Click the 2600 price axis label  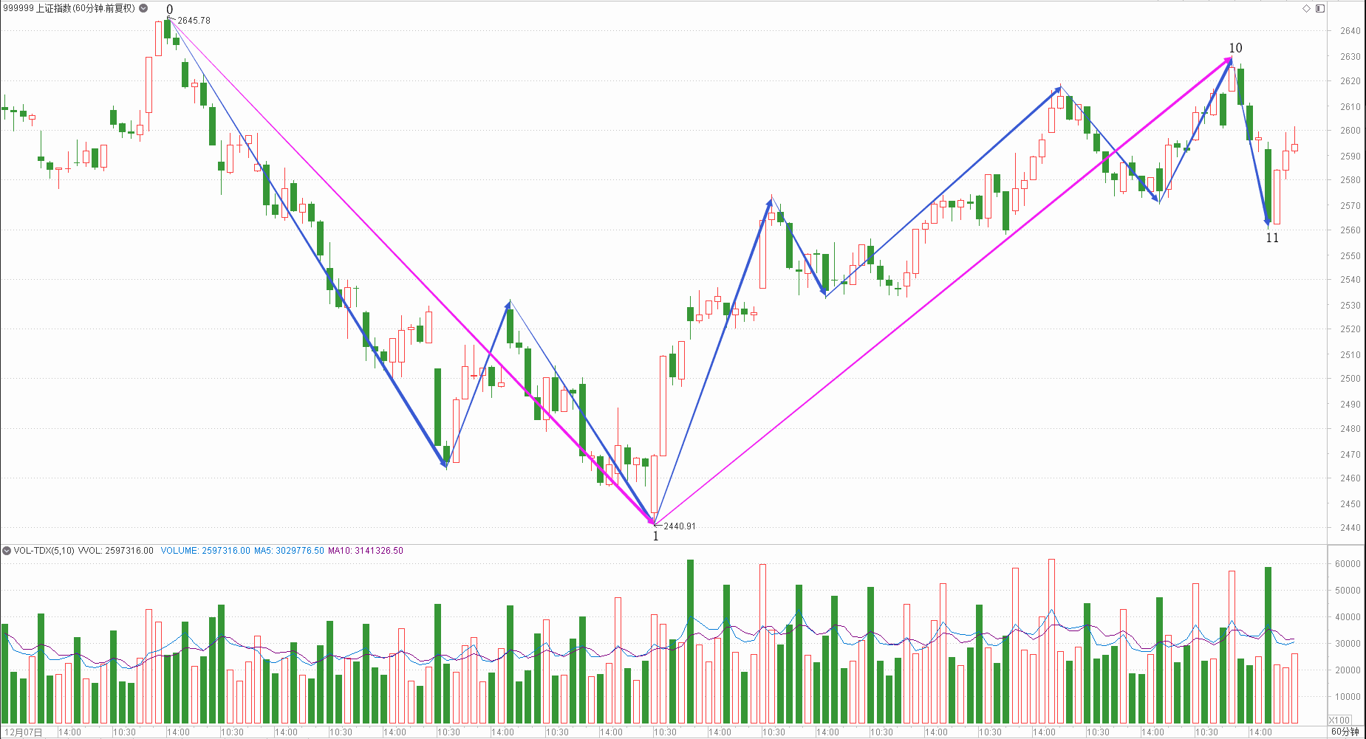pos(1350,131)
